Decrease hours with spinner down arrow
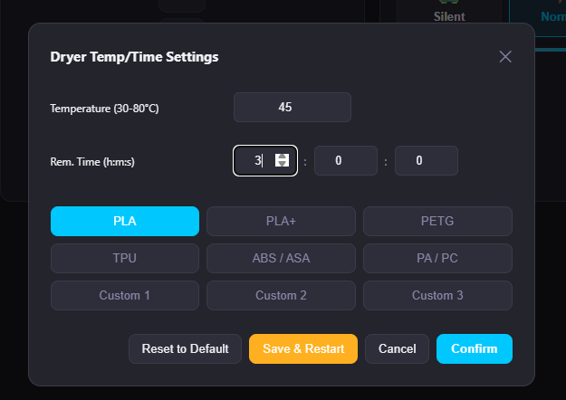 (x=282, y=164)
